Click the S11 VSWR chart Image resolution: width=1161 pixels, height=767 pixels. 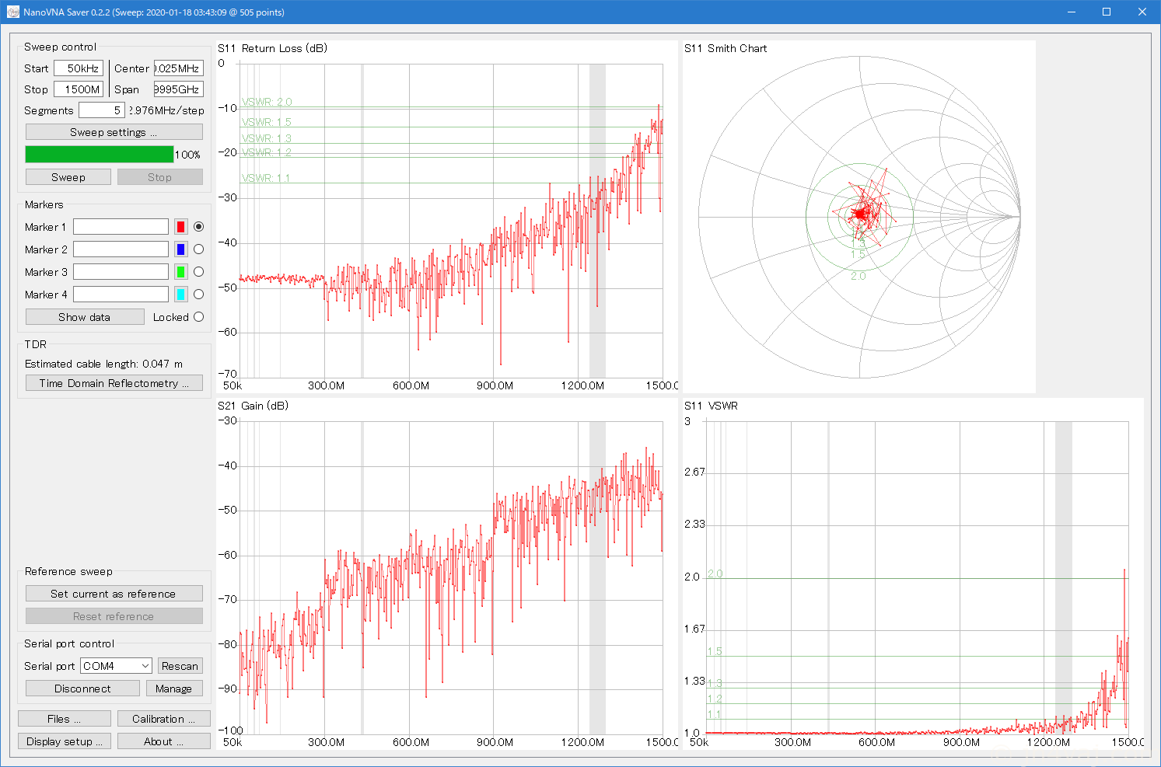(913, 574)
